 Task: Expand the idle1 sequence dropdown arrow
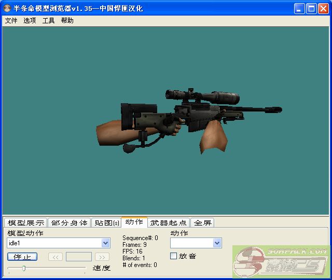click(105, 243)
